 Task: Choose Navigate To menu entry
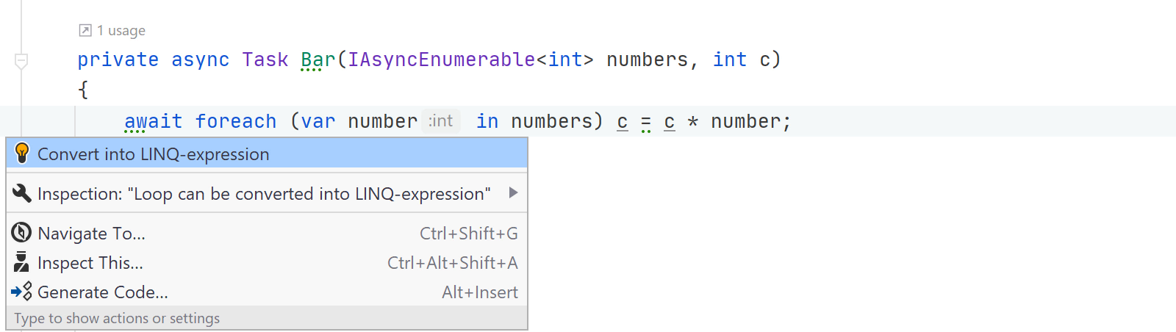click(267, 233)
